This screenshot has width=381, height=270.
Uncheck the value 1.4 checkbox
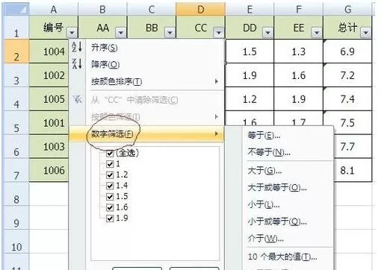[110, 186]
